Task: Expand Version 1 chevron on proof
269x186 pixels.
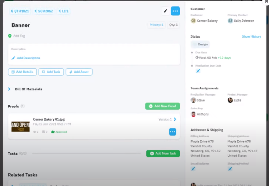Action: click(x=175, y=119)
